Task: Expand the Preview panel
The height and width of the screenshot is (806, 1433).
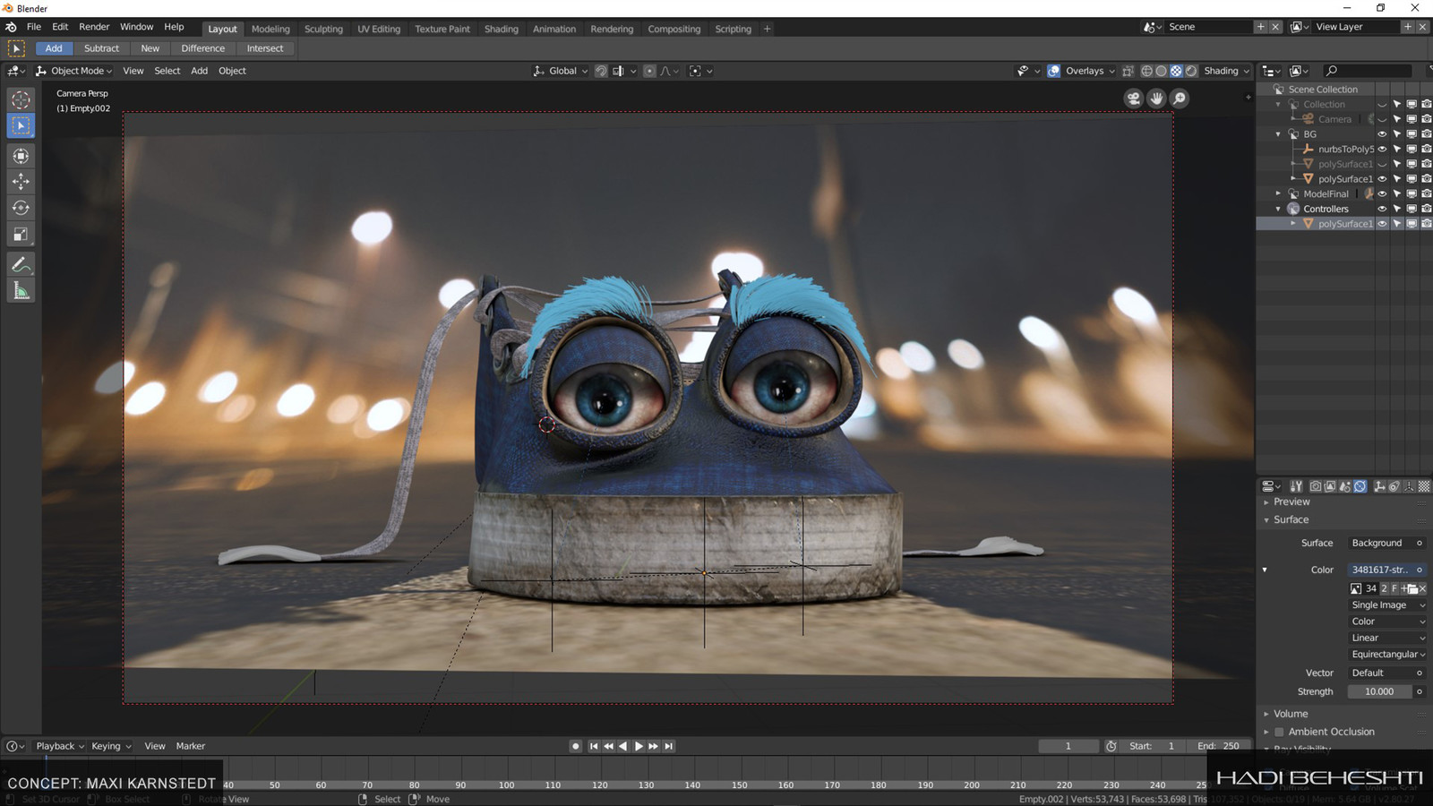Action: (x=1266, y=502)
